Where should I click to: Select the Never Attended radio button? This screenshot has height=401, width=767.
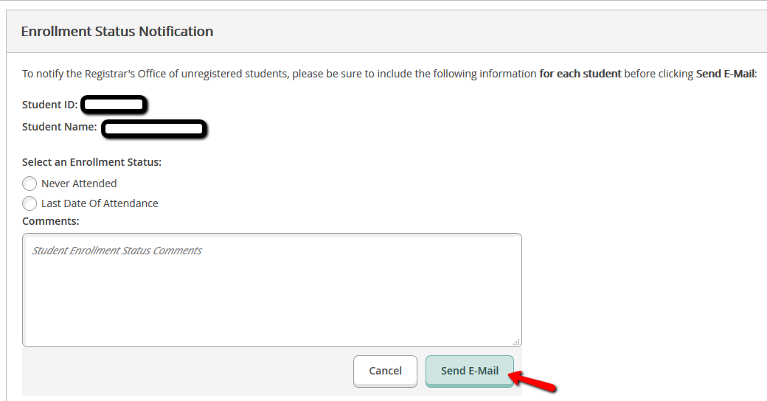[29, 184]
